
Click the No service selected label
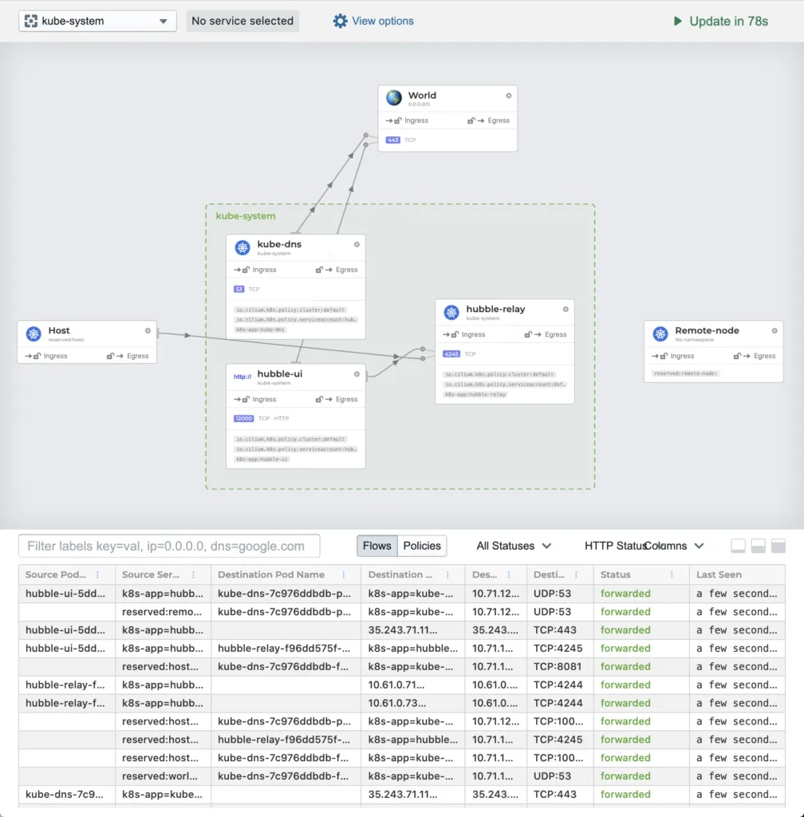click(x=242, y=21)
